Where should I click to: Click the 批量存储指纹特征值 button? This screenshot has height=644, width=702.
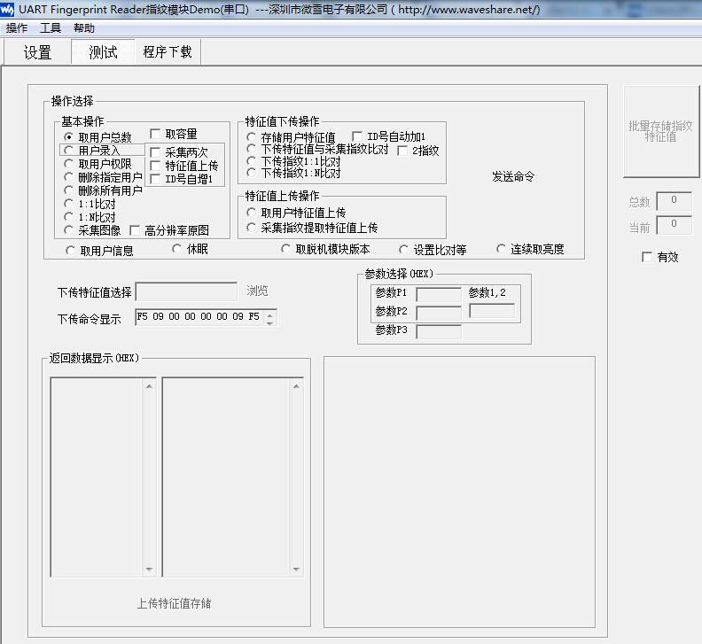click(x=661, y=132)
